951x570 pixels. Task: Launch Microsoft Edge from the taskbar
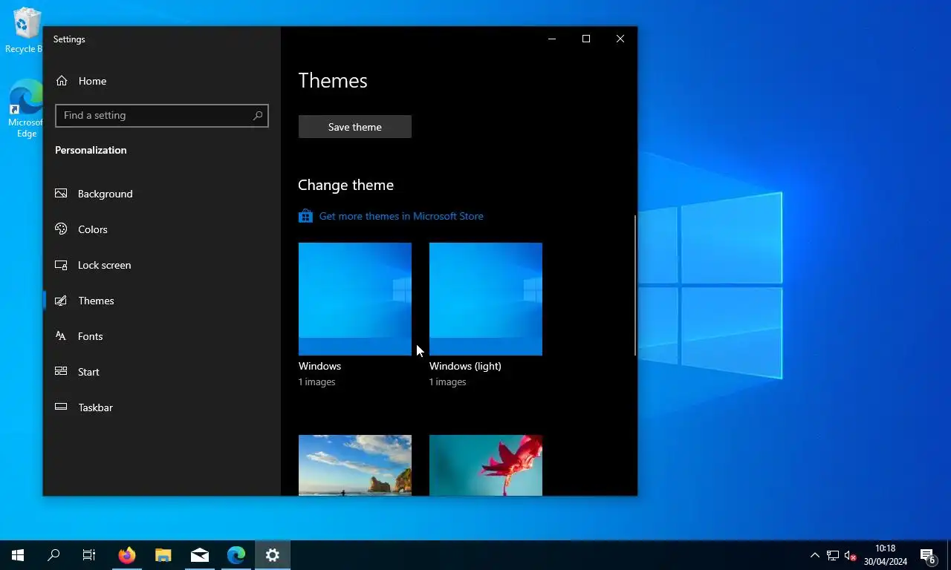click(x=236, y=555)
